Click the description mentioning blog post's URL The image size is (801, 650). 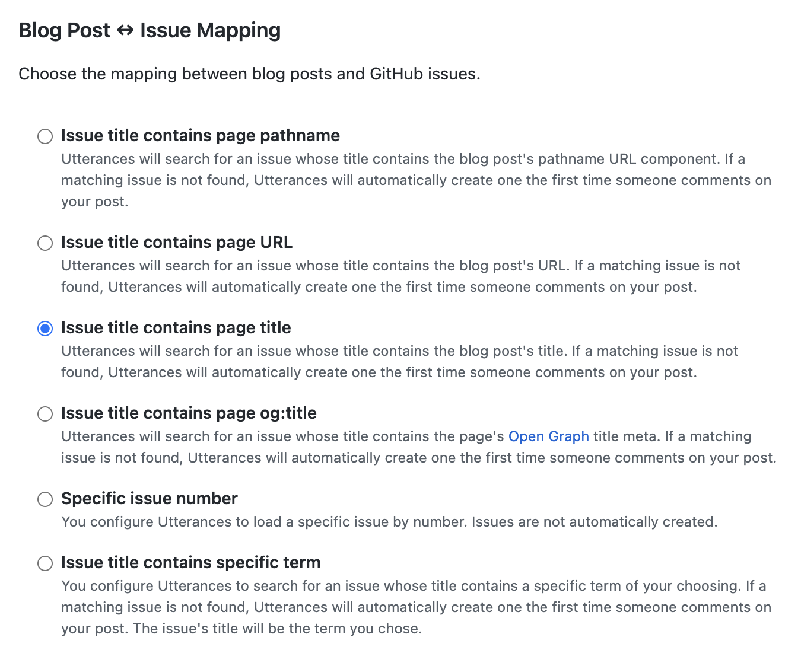coord(401,276)
